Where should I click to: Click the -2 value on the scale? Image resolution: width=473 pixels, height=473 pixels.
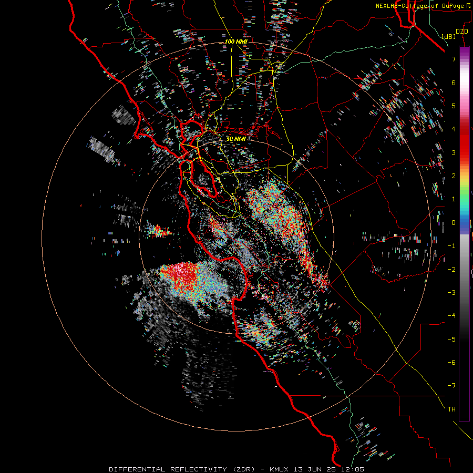tap(451, 269)
